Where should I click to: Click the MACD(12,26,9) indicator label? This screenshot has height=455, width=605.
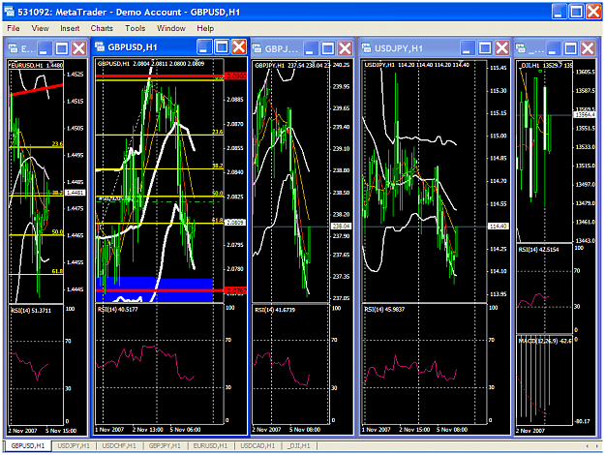(x=544, y=341)
